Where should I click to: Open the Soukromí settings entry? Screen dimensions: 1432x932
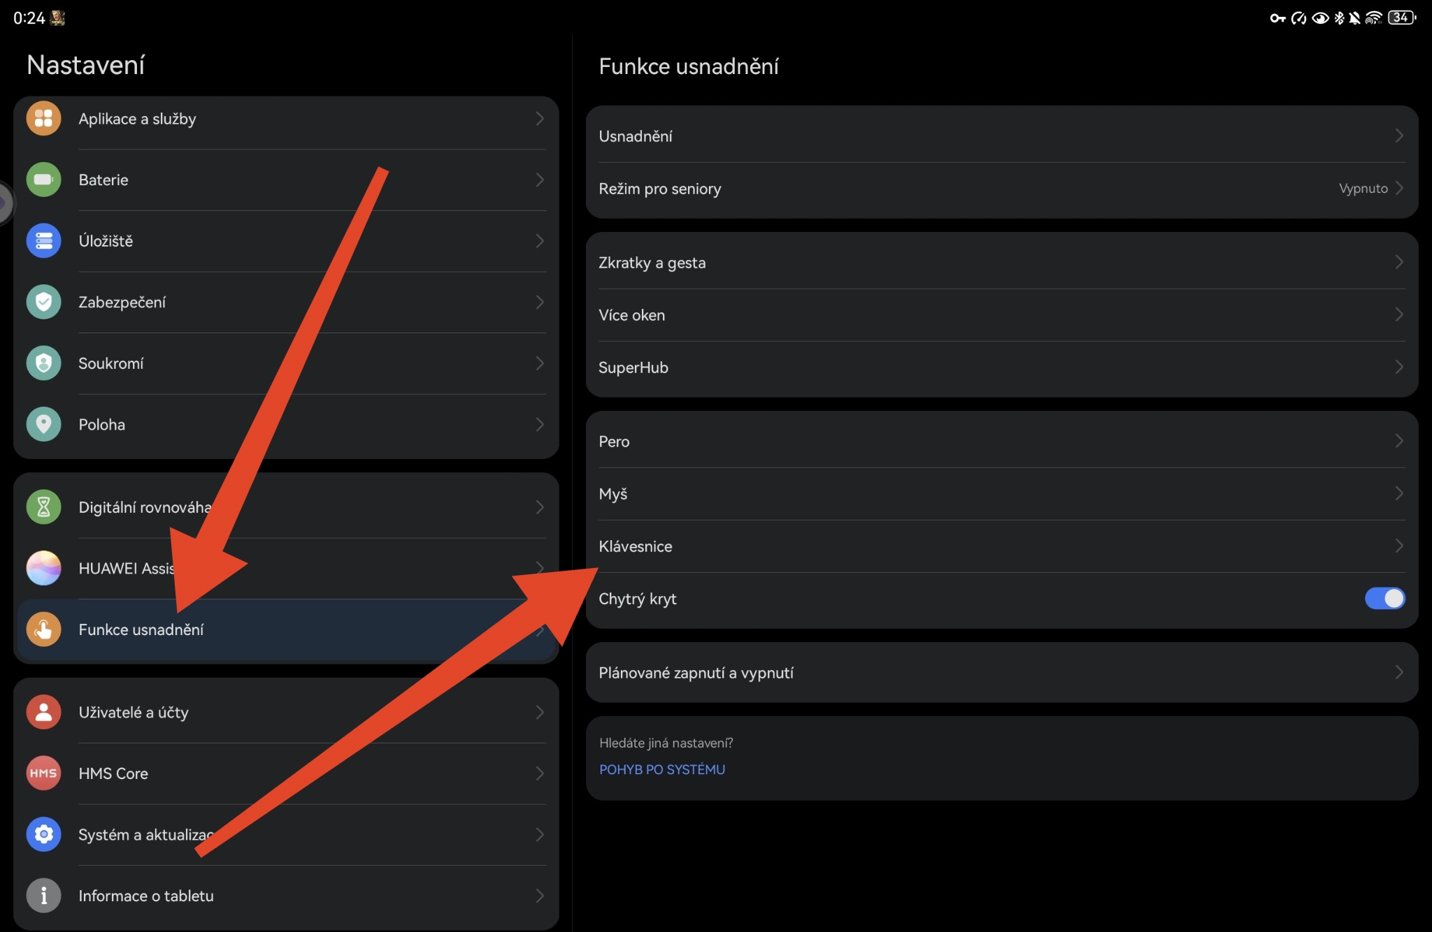tap(112, 363)
